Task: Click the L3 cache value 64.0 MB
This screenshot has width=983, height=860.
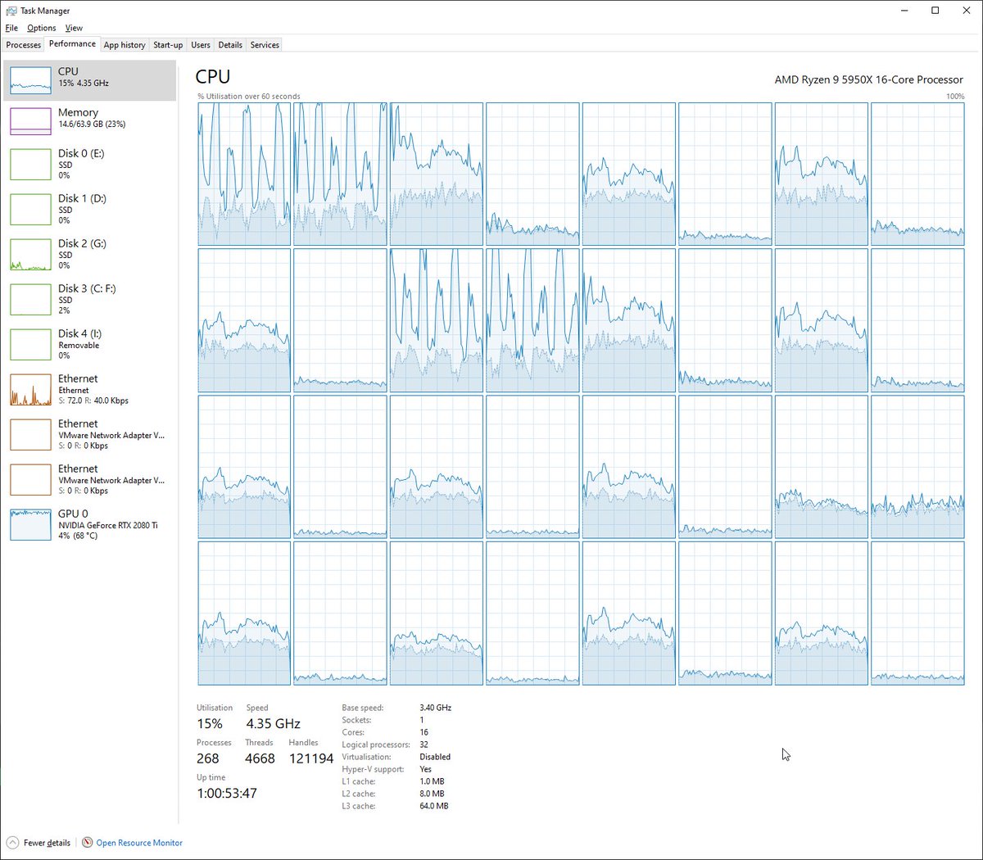Action: pyautogui.click(x=433, y=806)
